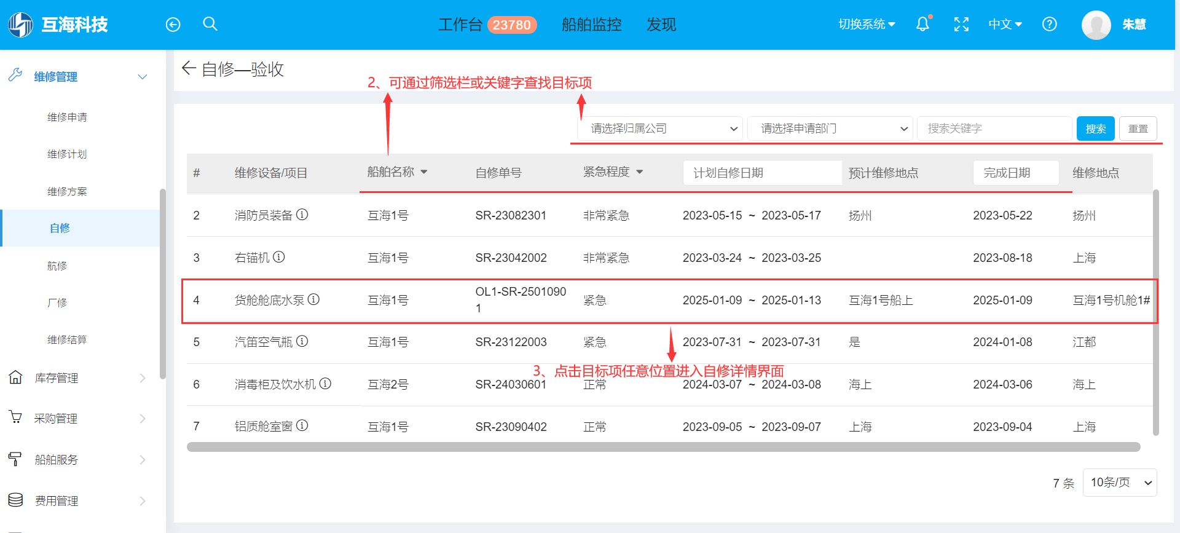
Task: Click the table vertical scrollbar
Action: pyautogui.click(x=1156, y=312)
